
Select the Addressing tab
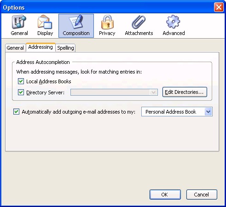pos(41,47)
